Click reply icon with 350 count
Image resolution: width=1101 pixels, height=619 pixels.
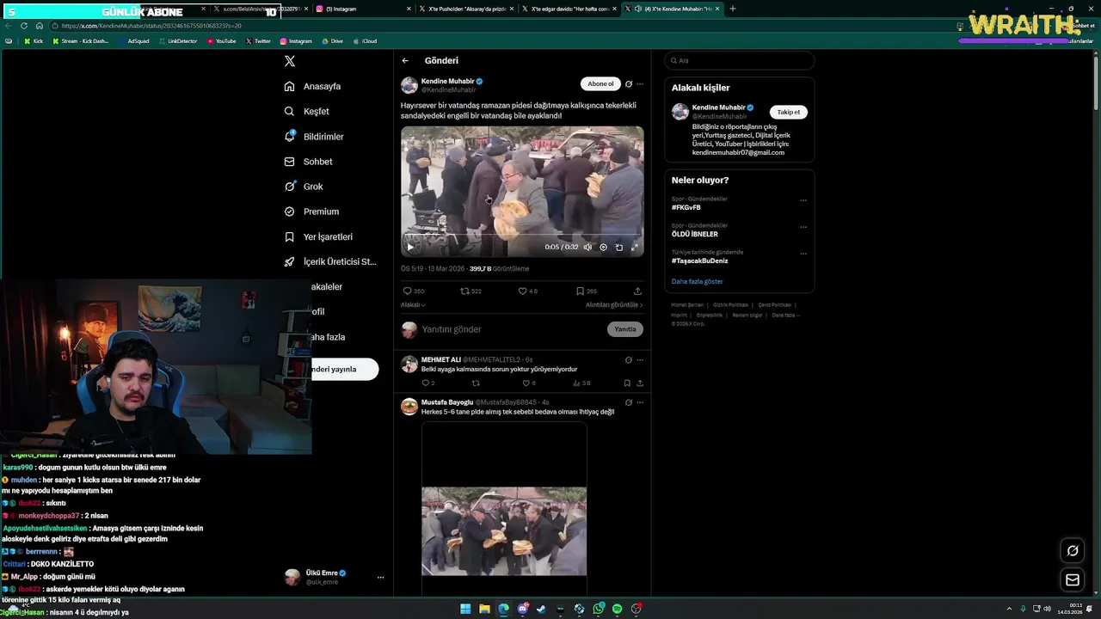408,291
